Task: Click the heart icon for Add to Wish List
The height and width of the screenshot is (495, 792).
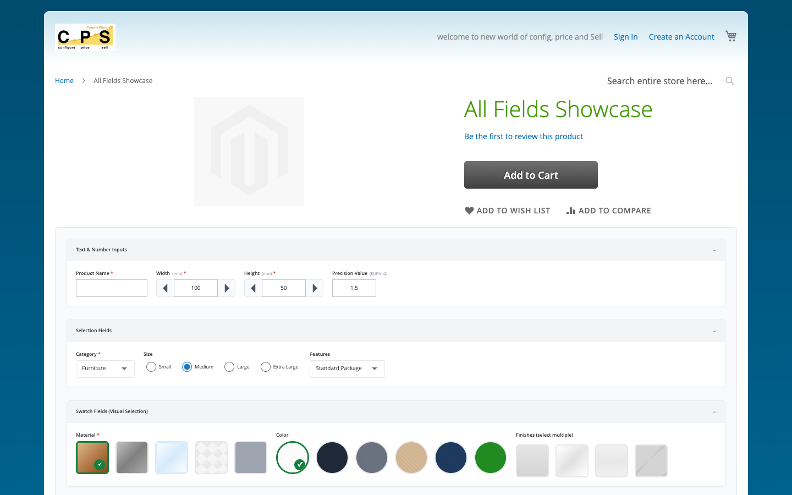Action: [469, 210]
